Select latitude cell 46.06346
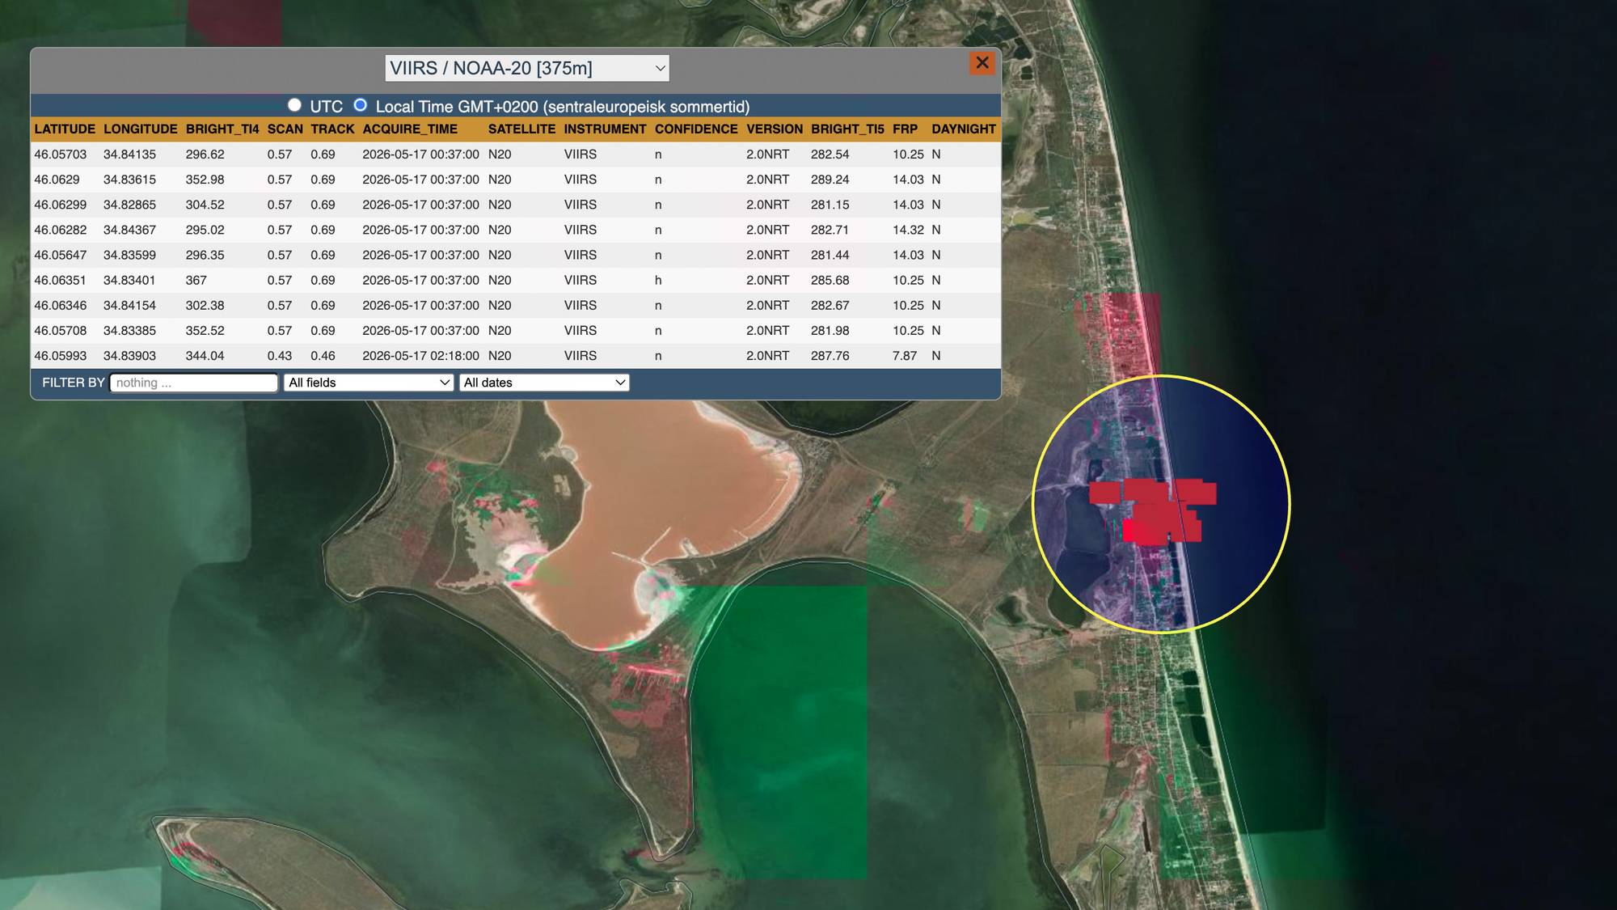Screen dimensions: 1617x910 coord(60,305)
